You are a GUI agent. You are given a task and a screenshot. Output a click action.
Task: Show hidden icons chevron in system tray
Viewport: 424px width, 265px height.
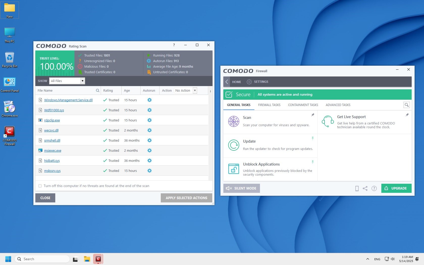coord(367,259)
